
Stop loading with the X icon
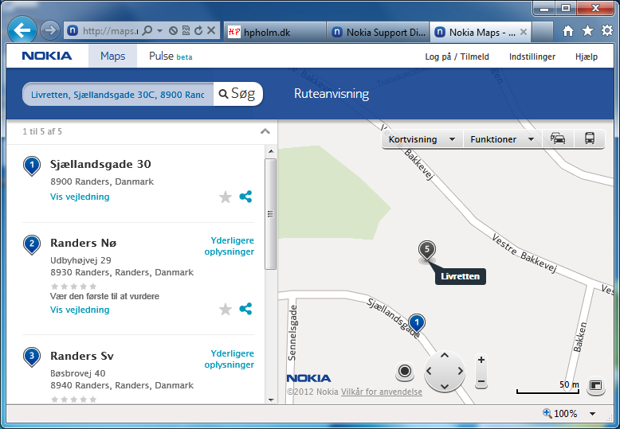[211, 30]
